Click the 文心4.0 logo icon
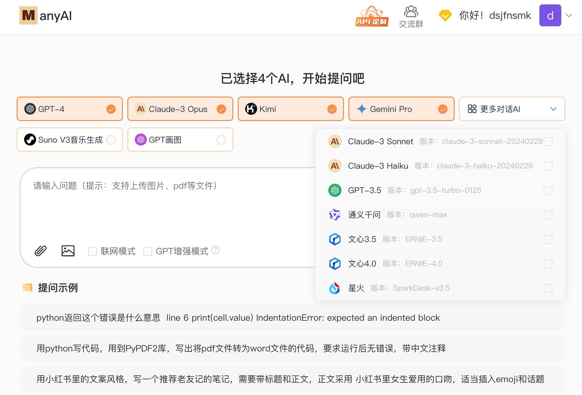 pos(335,264)
